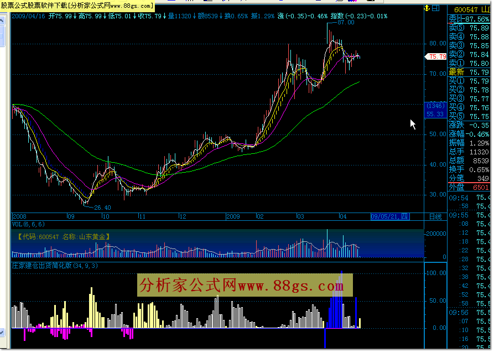Click the 卖① 75.80 ask row

469,63
